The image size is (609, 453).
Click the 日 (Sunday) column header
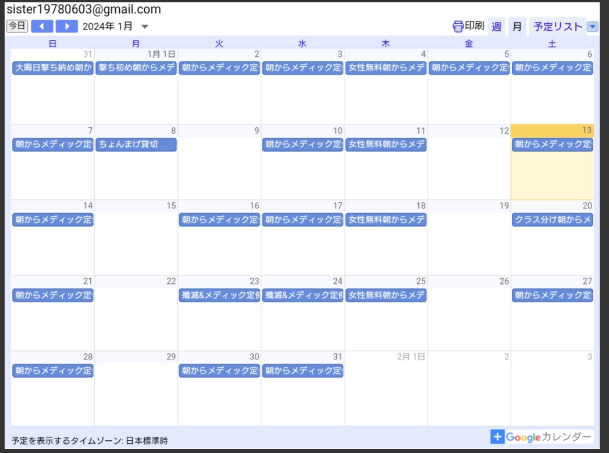(53, 44)
